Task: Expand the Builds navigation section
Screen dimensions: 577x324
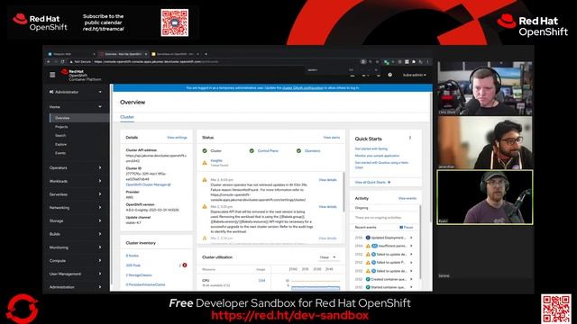Action: pos(76,234)
